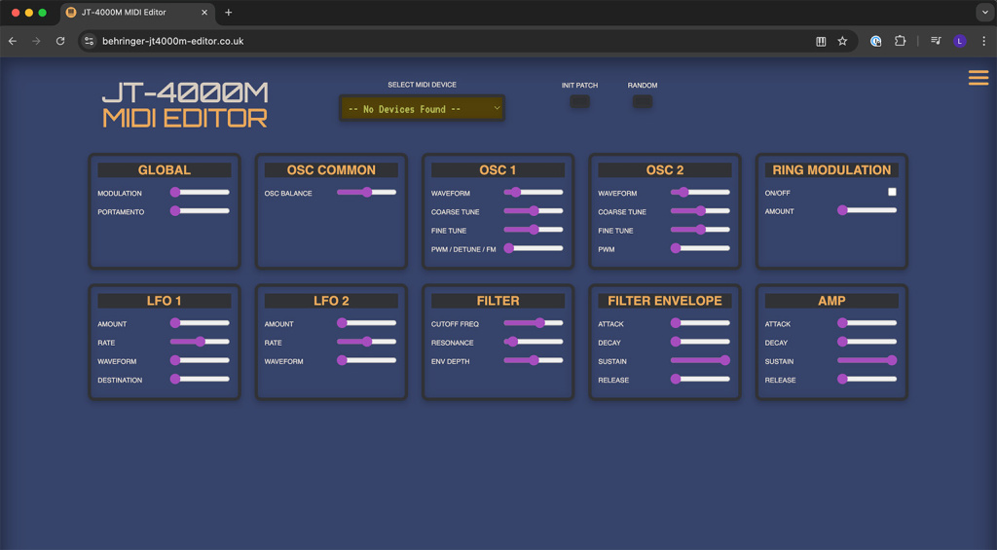
Task: Click the OSC BALANCE slider
Action: tap(366, 193)
